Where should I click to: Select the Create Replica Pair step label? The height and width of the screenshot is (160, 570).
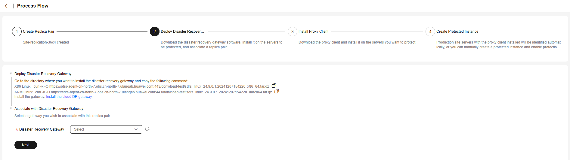click(x=39, y=32)
